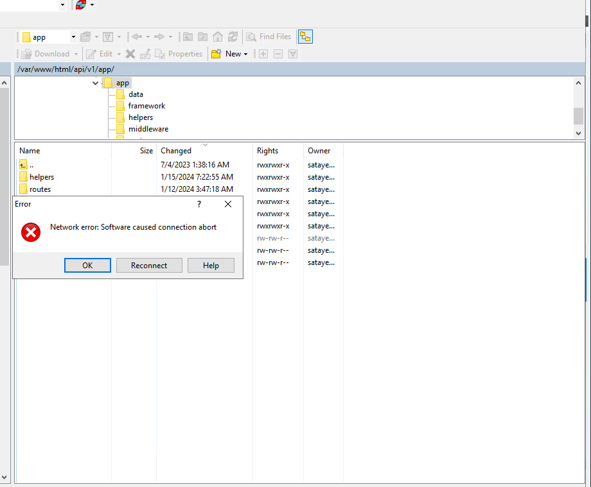Click the filter funnel icon

coord(108,37)
